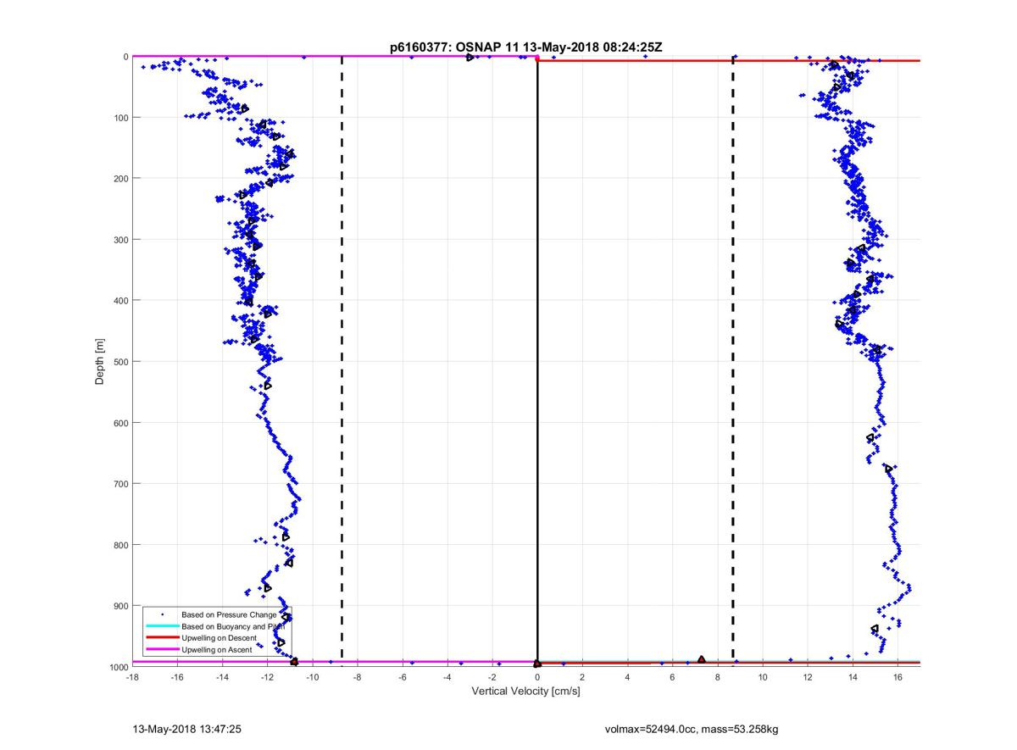The image size is (1017, 750).
Task: Pick the cyan line sample in legend
Action: [x=161, y=626]
